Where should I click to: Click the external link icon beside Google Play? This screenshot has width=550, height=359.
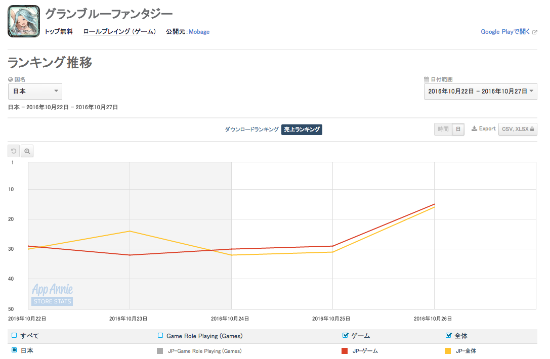pos(535,32)
